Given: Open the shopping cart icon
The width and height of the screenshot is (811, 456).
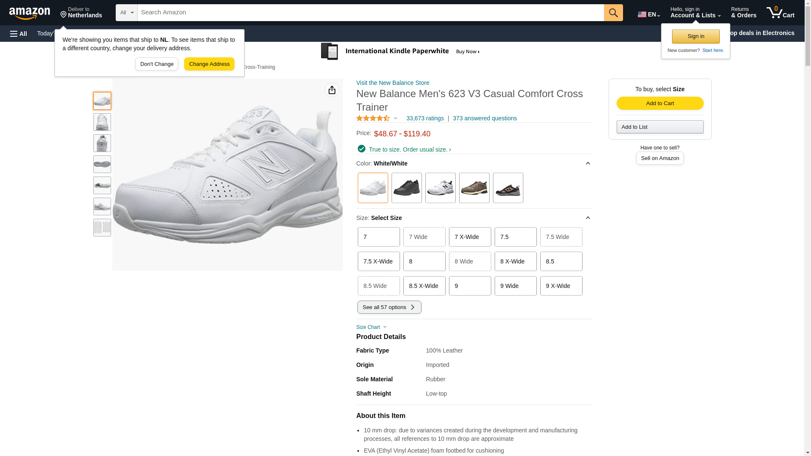Looking at the screenshot, I should tap(780, 13).
